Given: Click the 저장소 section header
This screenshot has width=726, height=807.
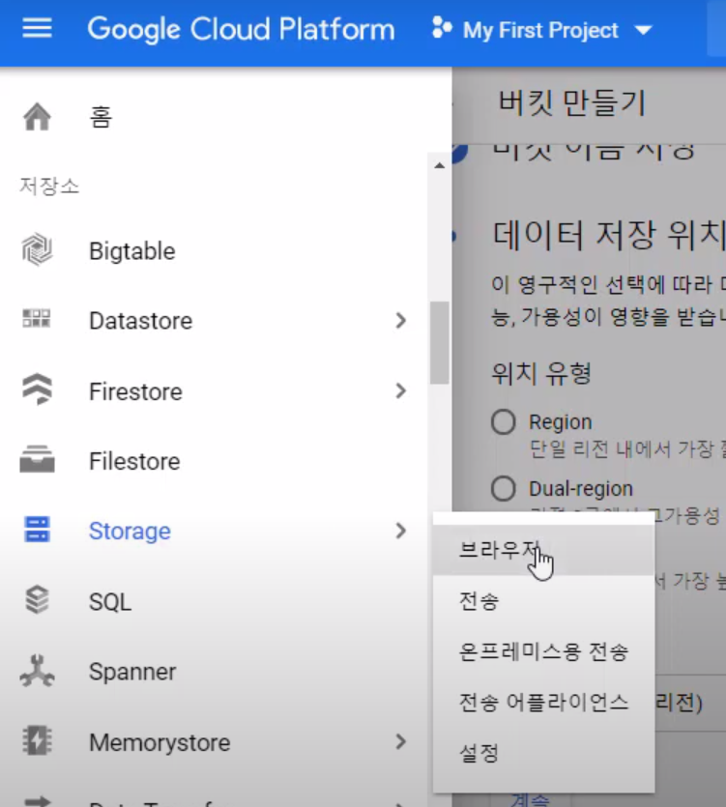Looking at the screenshot, I should click(49, 186).
